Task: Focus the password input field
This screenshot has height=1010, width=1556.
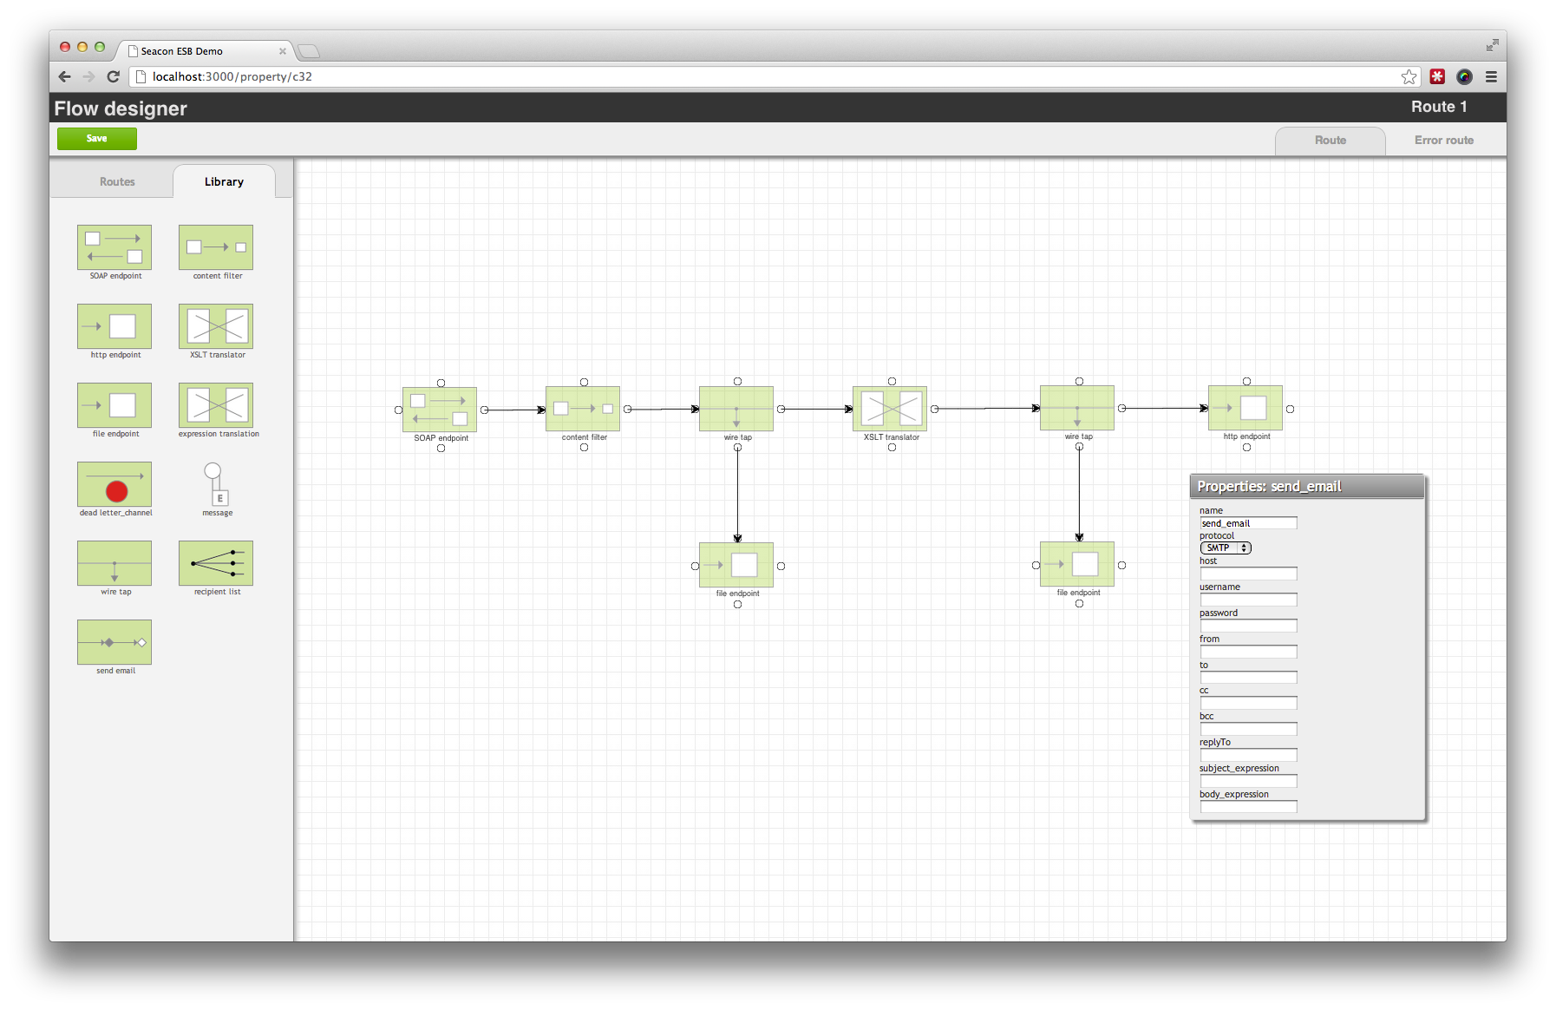Action: (1248, 626)
